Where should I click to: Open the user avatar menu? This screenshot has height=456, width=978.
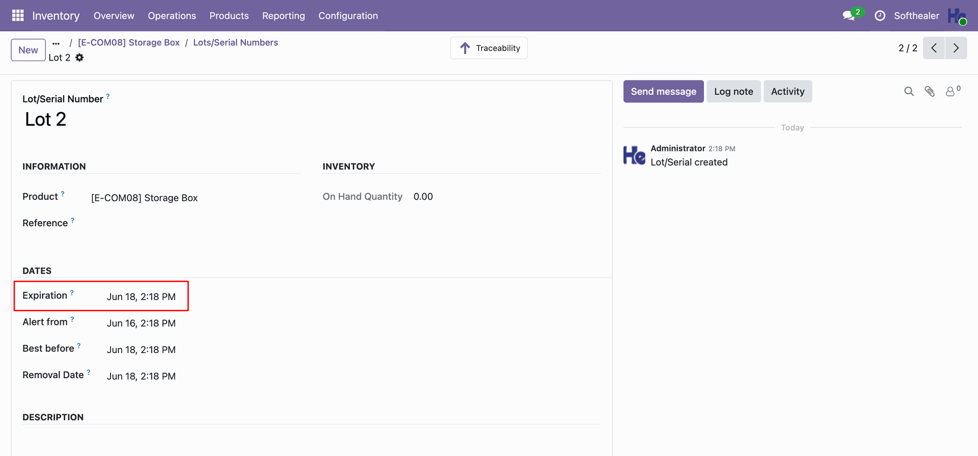pyautogui.click(x=957, y=16)
